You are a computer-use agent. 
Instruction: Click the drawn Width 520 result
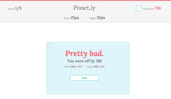70,66
